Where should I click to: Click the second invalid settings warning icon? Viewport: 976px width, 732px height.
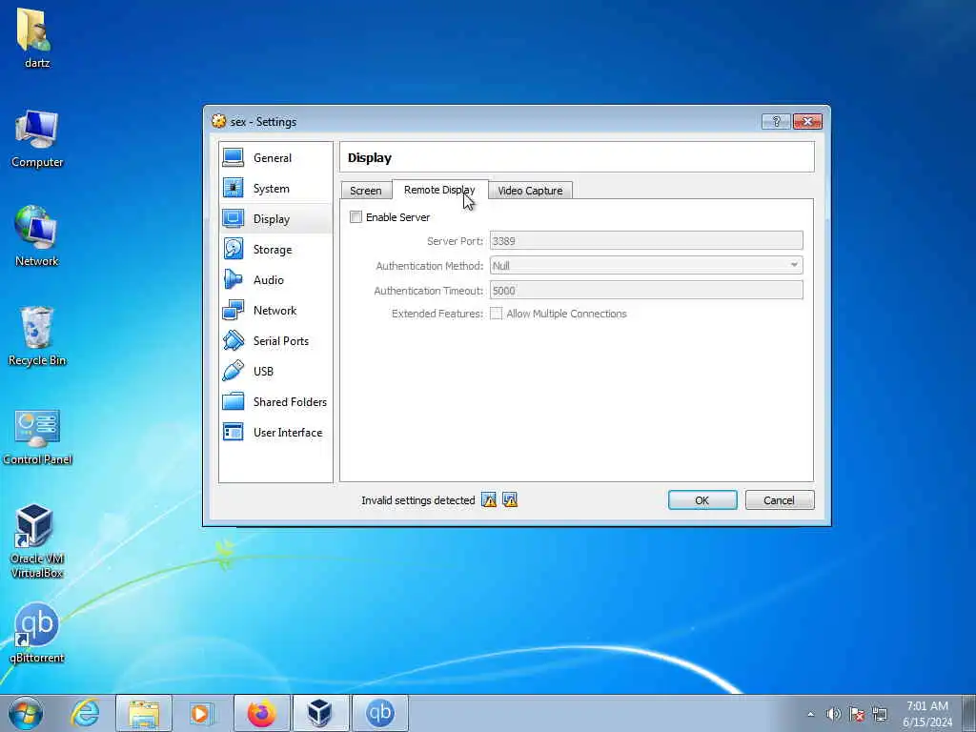tap(510, 499)
